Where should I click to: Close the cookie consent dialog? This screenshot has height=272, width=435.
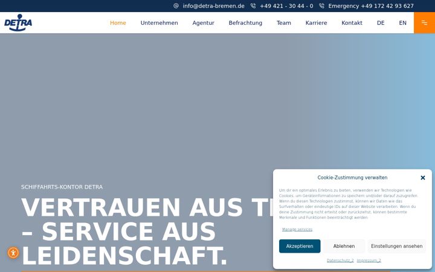click(x=422, y=178)
